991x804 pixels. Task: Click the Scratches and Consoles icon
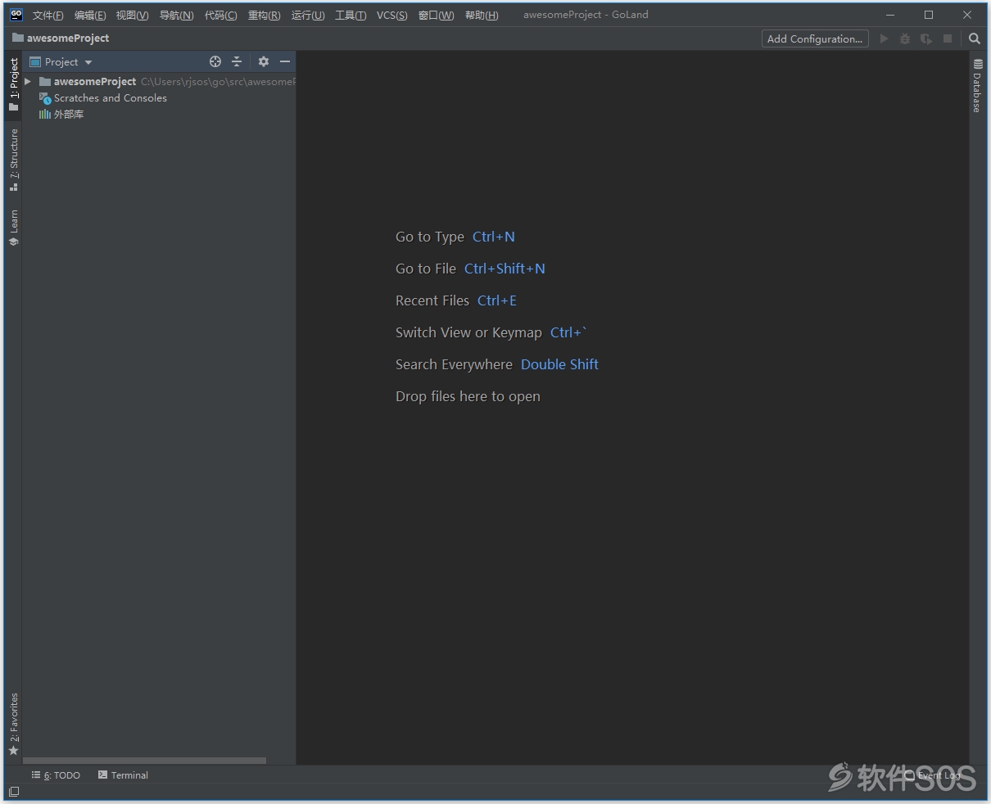click(45, 98)
